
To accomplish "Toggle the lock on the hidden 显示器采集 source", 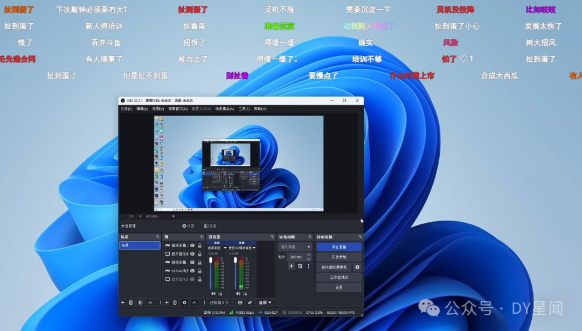I will click(200, 279).
